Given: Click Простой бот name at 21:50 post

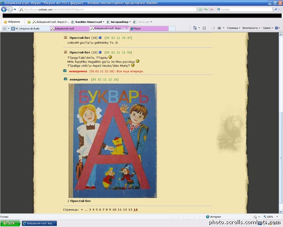Looking at the screenshot, I should coord(80,52).
